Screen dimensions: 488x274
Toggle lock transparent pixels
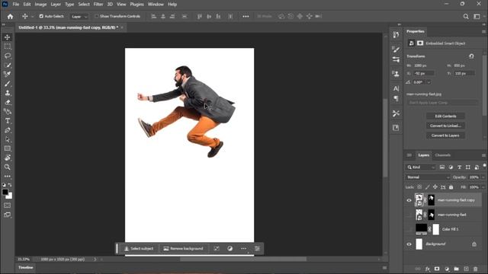click(x=419, y=187)
